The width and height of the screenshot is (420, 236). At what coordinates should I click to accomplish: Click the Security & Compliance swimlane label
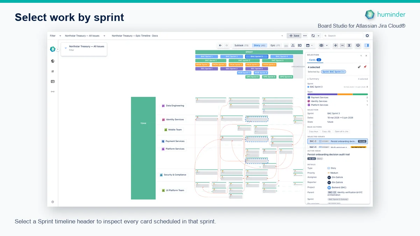tap(173, 175)
